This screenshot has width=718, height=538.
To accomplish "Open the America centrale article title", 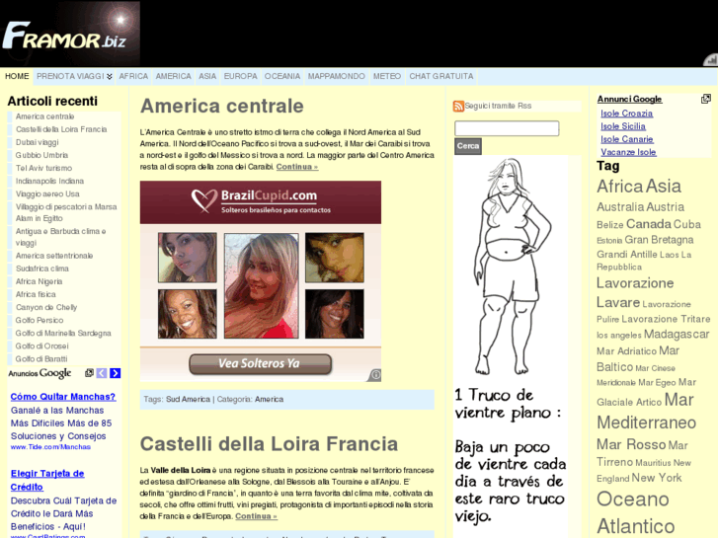I will tap(222, 106).
